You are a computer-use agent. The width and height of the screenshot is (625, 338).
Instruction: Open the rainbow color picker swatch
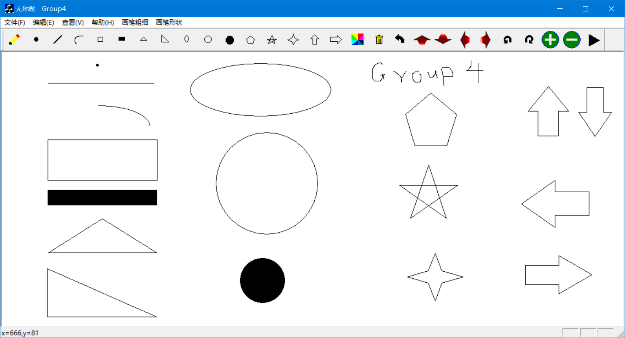point(358,40)
